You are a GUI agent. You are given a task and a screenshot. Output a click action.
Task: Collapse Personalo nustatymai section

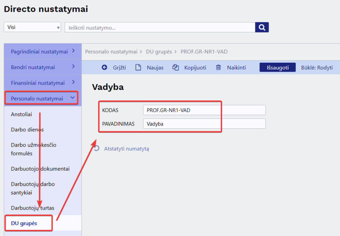(x=42, y=98)
